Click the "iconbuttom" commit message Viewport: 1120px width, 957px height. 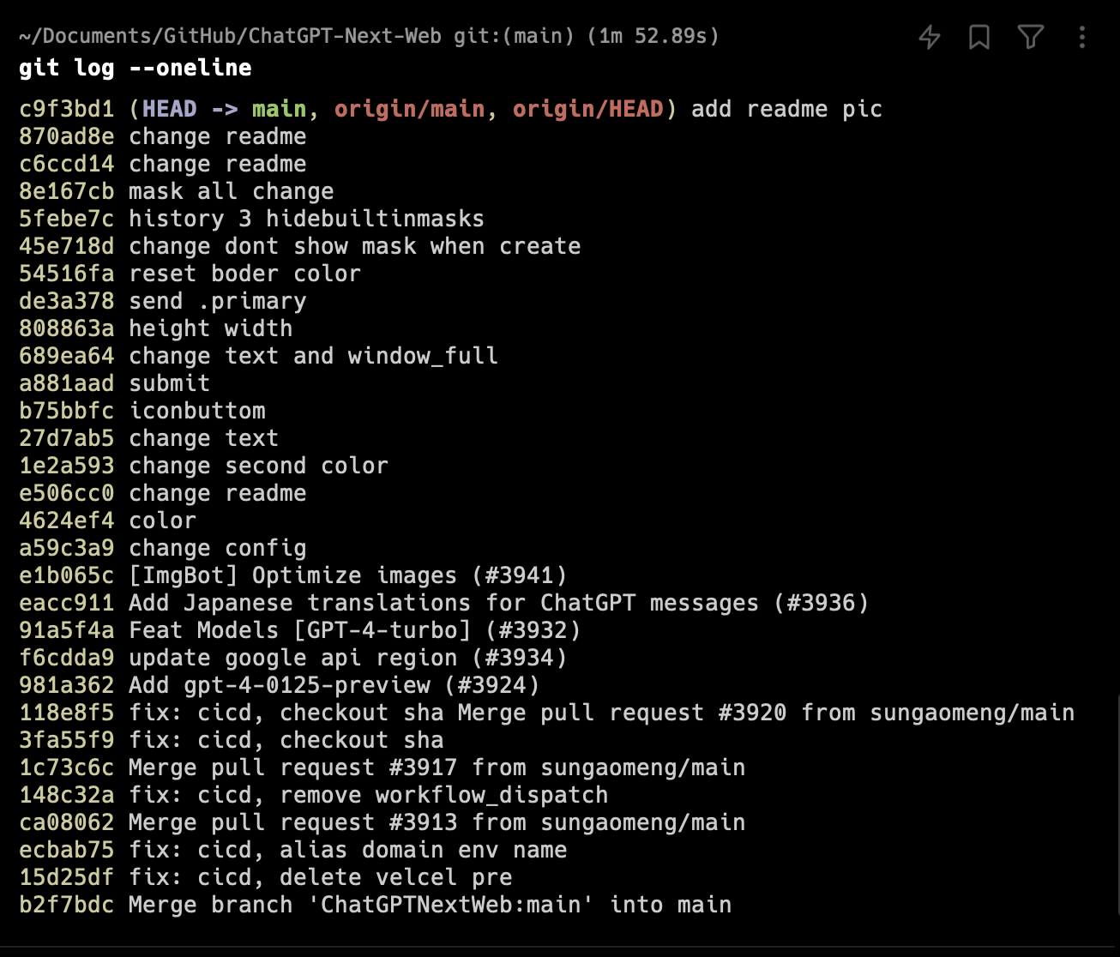click(x=197, y=411)
